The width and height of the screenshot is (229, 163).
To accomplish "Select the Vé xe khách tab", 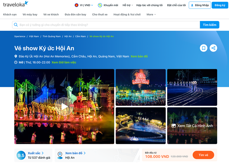I will 51,15.
